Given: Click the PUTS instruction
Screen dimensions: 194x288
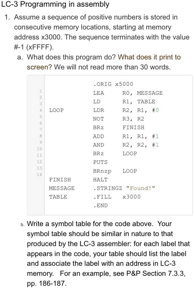Looking at the screenshot, I should pos(100,162).
